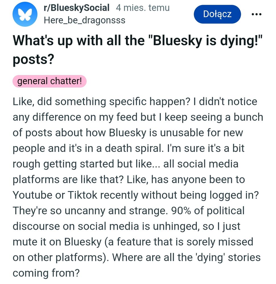Click the line starting "platforms are like that?"
Image resolution: width=276 pixels, height=284 pixels.
pos(128,179)
